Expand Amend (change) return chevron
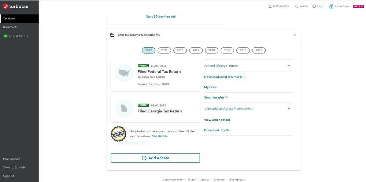Viewport: 366px width, 182px height. point(289,66)
